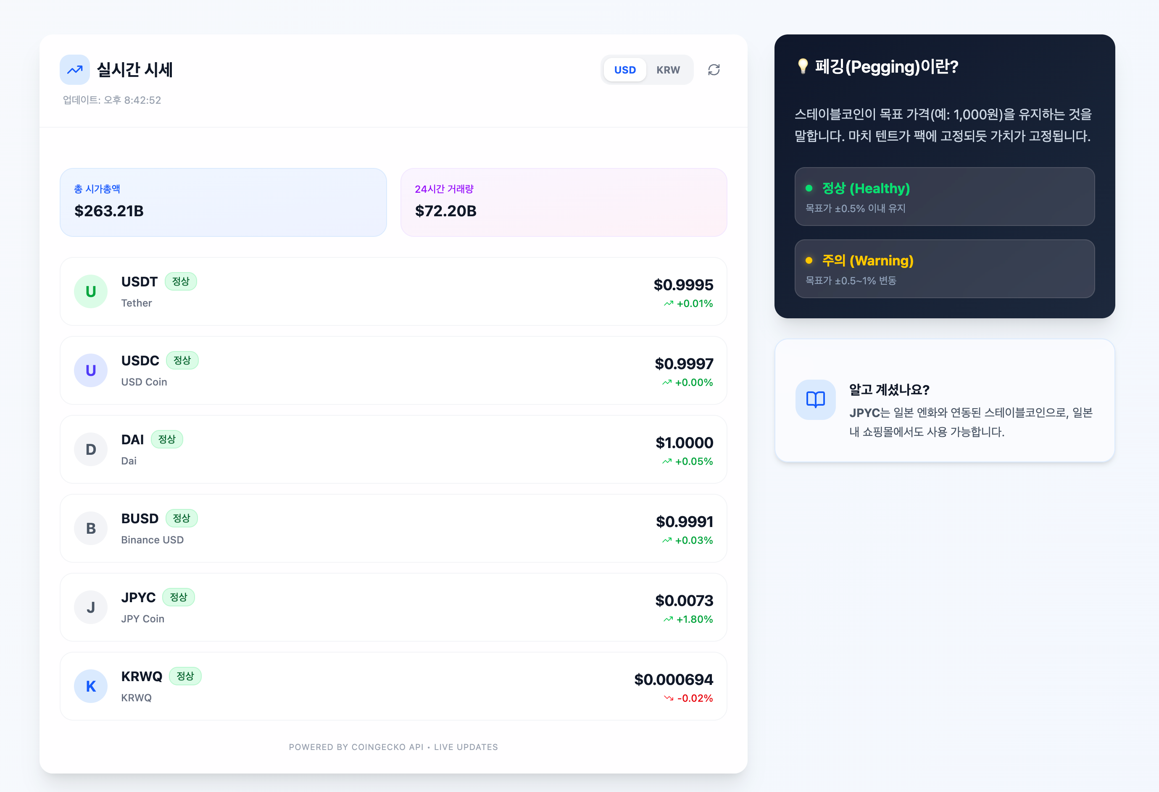Click the Tether subtitle
Screen dimensions: 1159x792
137,303
